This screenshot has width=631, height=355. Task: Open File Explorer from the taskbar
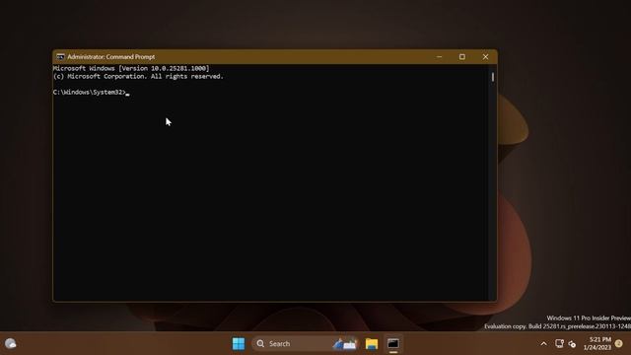(x=372, y=343)
